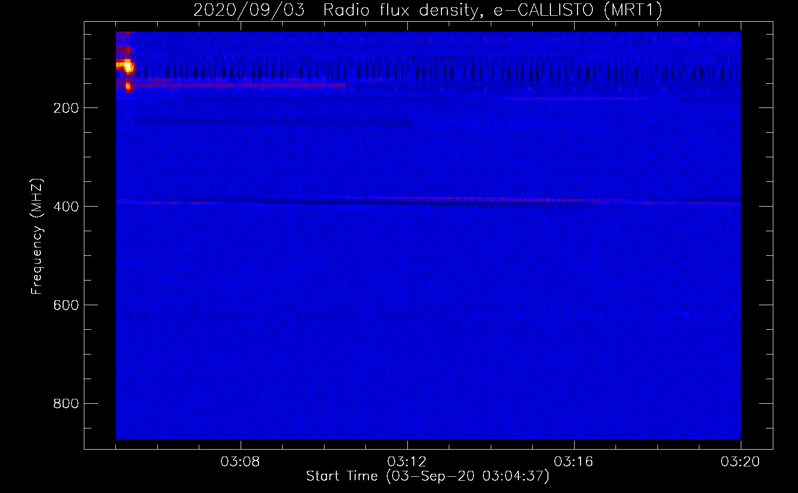Image resolution: width=798 pixels, height=493 pixels.
Task: Click the 03:12 time tick label
Action: click(x=407, y=462)
